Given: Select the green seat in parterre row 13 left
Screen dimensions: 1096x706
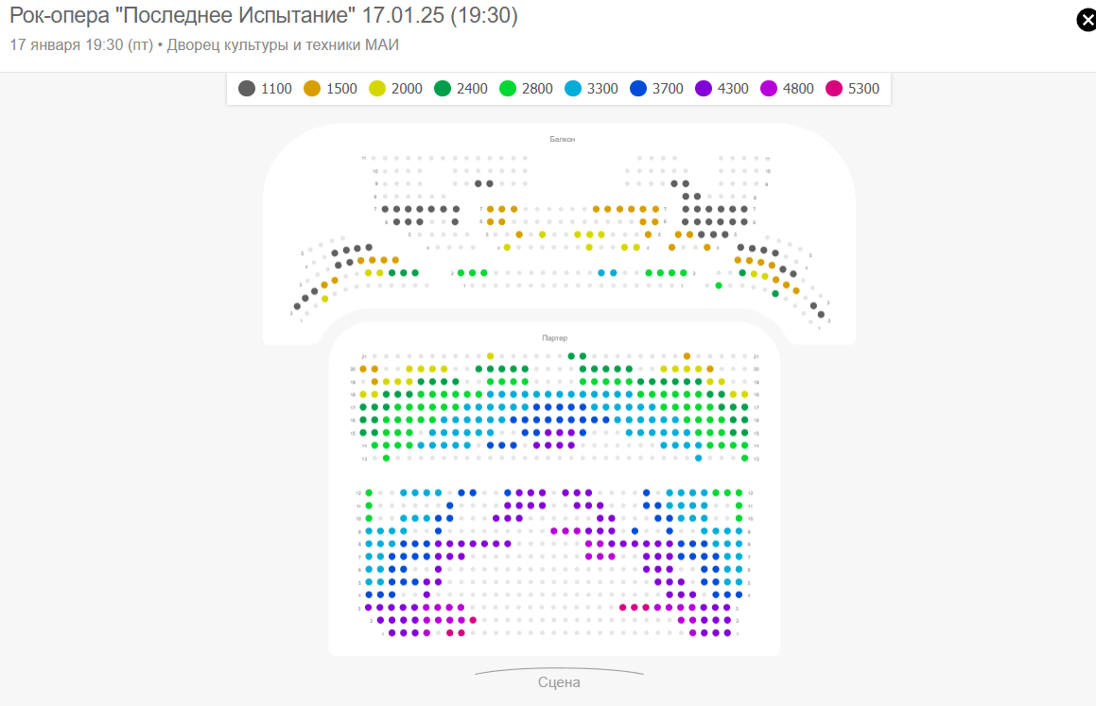Looking at the screenshot, I should point(387,458).
